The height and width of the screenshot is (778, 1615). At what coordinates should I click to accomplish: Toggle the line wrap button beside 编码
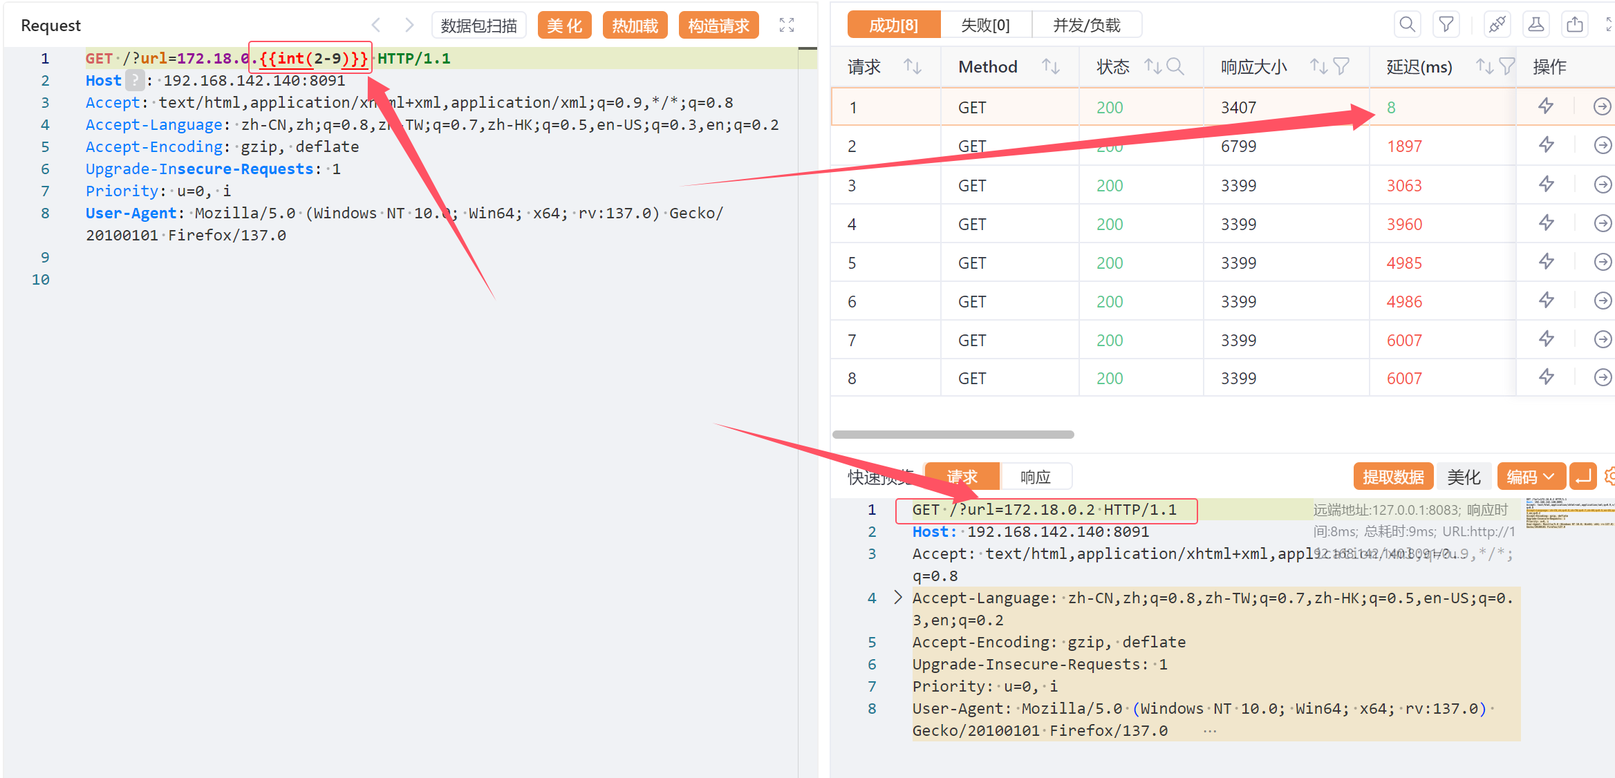1583,477
